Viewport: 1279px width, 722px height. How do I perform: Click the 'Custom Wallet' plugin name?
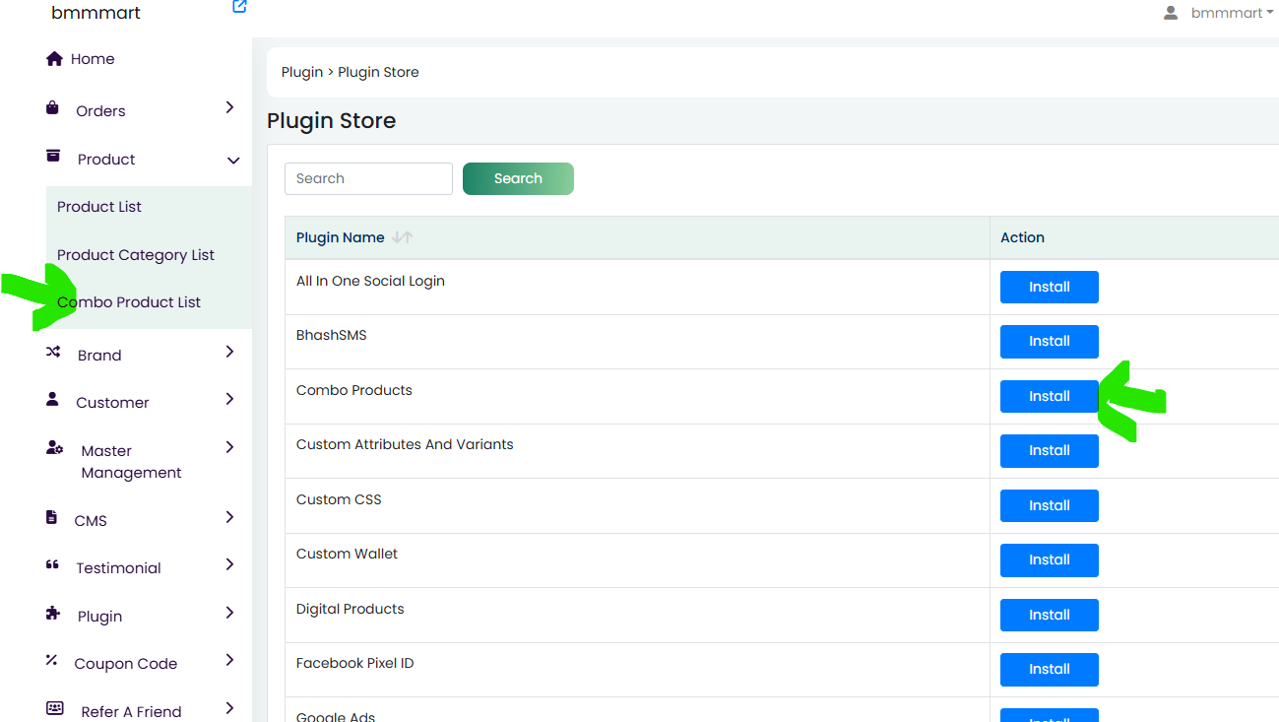(347, 554)
